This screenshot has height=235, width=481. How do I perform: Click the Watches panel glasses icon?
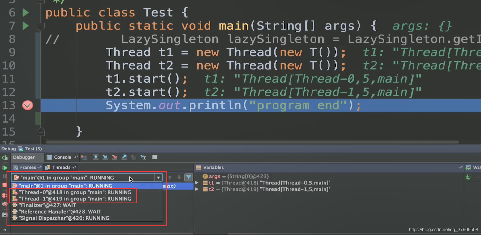[x=469, y=167]
